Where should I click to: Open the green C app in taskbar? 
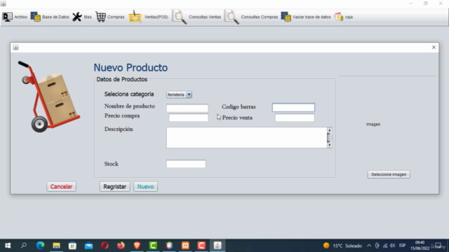point(153,246)
